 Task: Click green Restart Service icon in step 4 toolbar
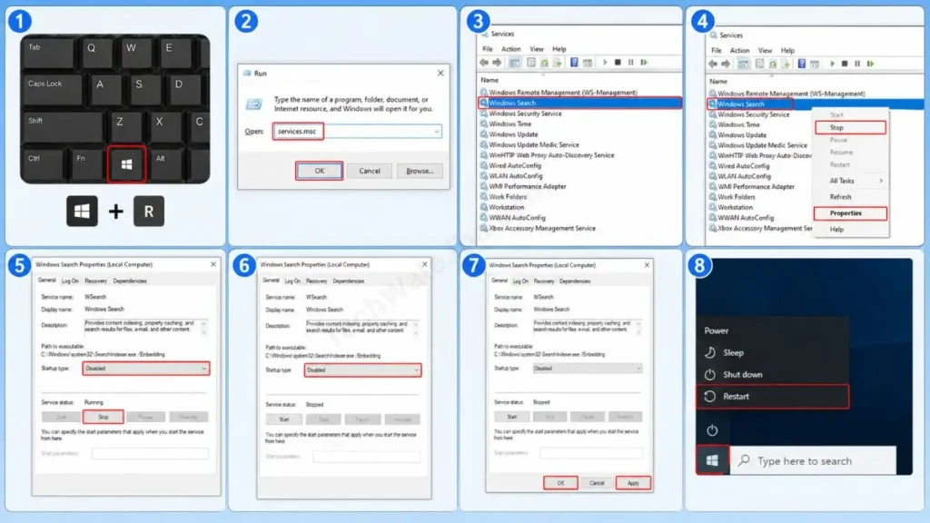click(871, 64)
